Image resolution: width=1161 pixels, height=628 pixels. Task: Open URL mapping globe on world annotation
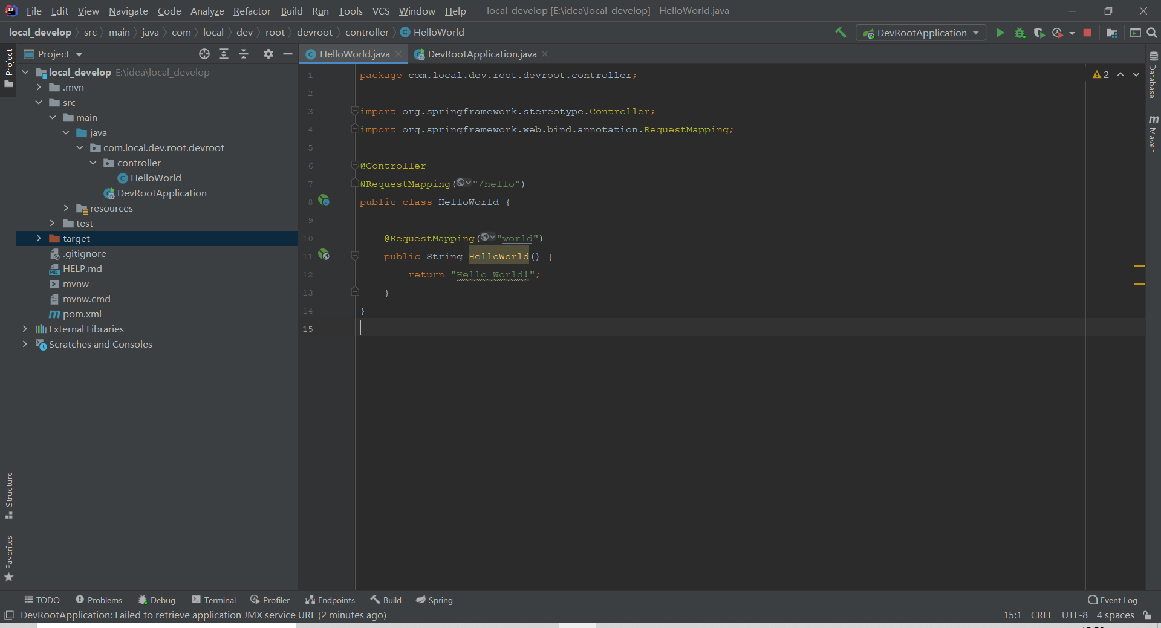[487, 237]
